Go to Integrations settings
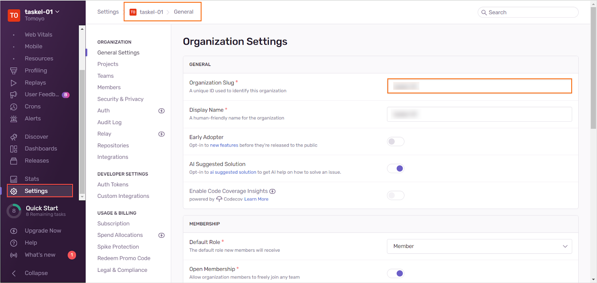This screenshot has height=283, width=597. [x=113, y=157]
